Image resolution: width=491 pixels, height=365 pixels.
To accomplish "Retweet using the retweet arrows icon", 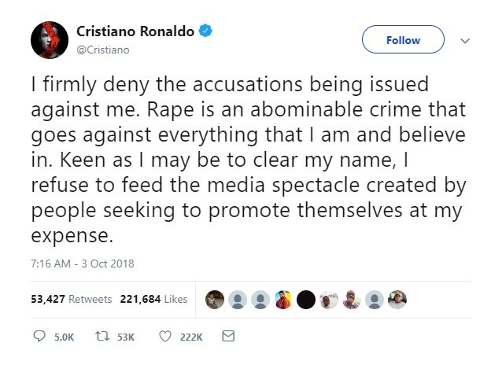I will click(101, 337).
